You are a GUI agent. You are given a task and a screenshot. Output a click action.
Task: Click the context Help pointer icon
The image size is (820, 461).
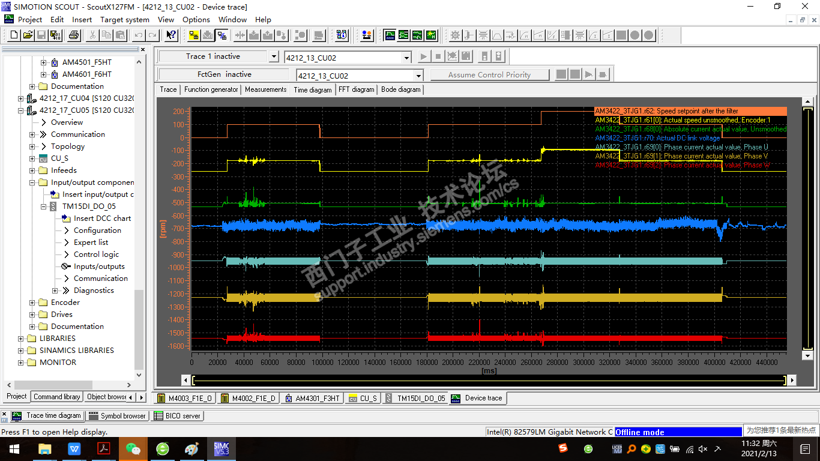171,35
